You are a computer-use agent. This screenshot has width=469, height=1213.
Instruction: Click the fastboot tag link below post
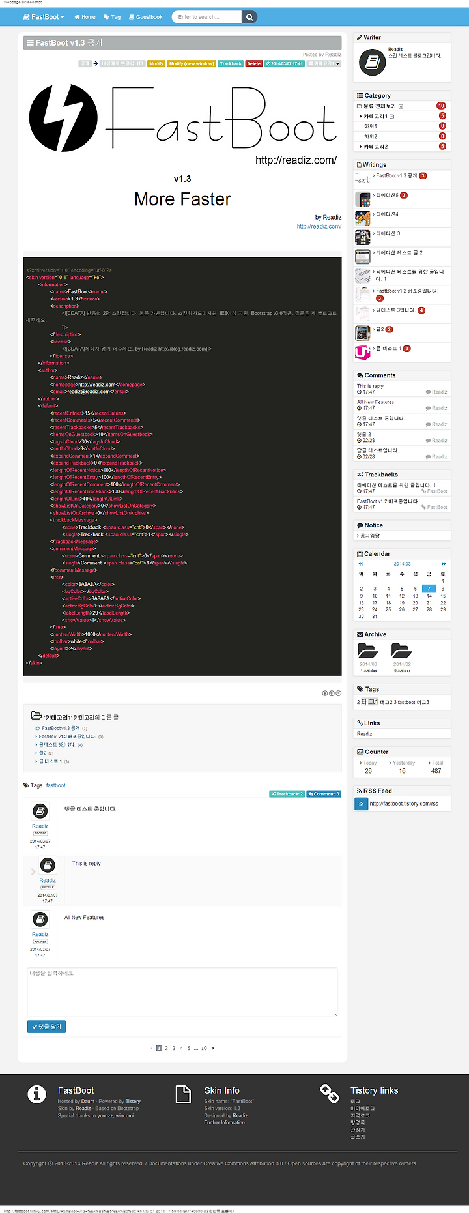coord(56,785)
